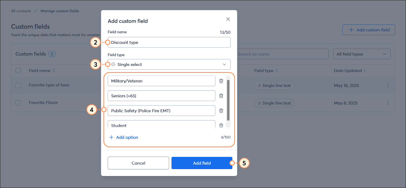Toggle the Date Updated sort arrow

365,70
